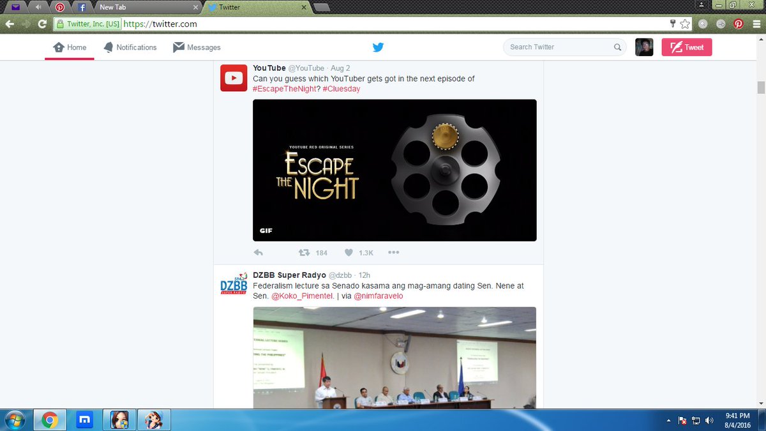The height and width of the screenshot is (431, 766).
Task: Close the Twitter tab
Action: tap(305, 7)
